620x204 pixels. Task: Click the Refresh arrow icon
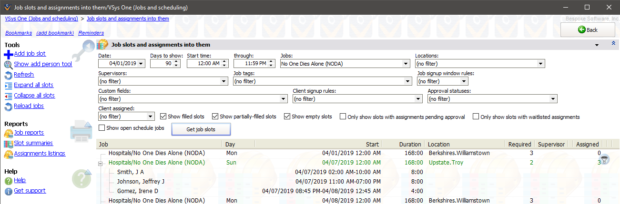[x=9, y=75]
